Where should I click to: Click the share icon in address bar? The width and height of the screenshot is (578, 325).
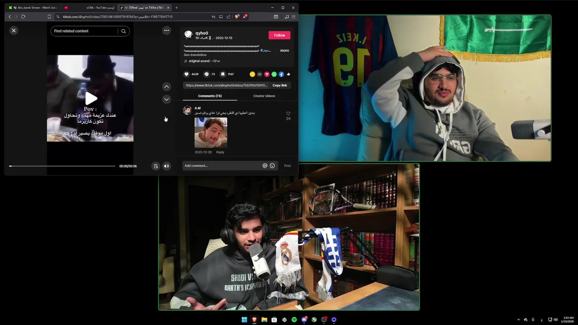pos(228,17)
